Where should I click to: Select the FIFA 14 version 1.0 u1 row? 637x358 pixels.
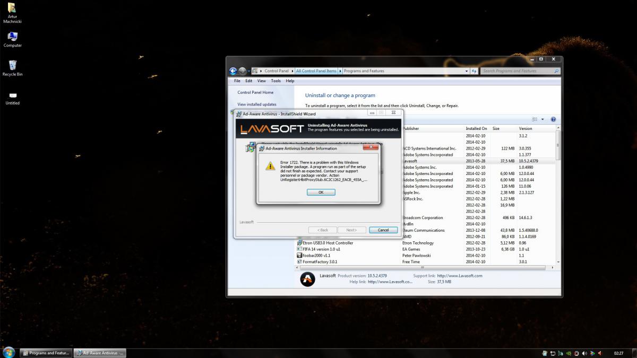[425, 249]
